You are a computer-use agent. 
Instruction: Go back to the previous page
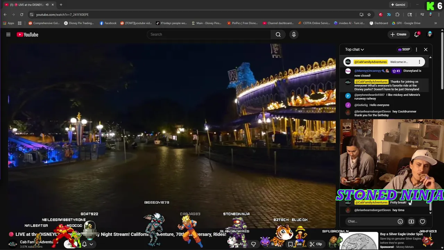5,15
